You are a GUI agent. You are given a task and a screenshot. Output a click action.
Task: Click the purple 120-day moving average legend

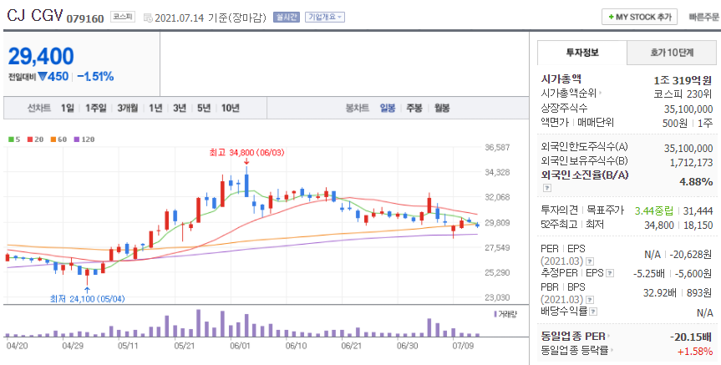tap(84, 139)
